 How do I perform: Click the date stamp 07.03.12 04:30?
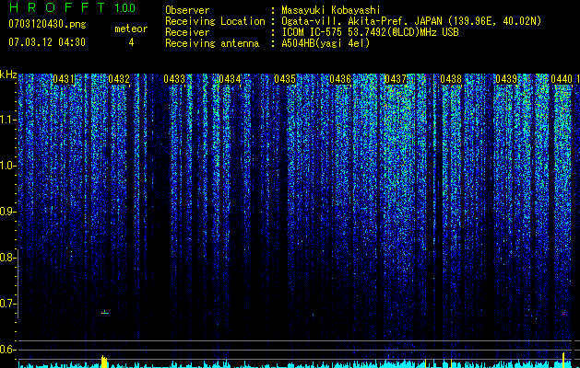[47, 42]
